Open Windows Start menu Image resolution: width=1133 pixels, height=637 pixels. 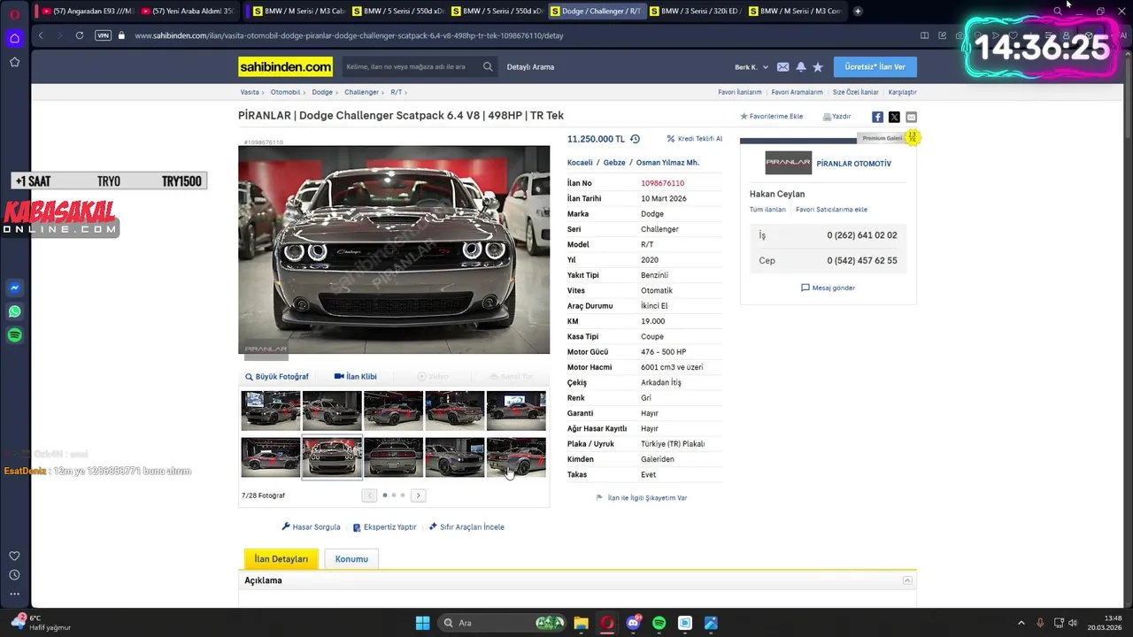[x=422, y=623]
